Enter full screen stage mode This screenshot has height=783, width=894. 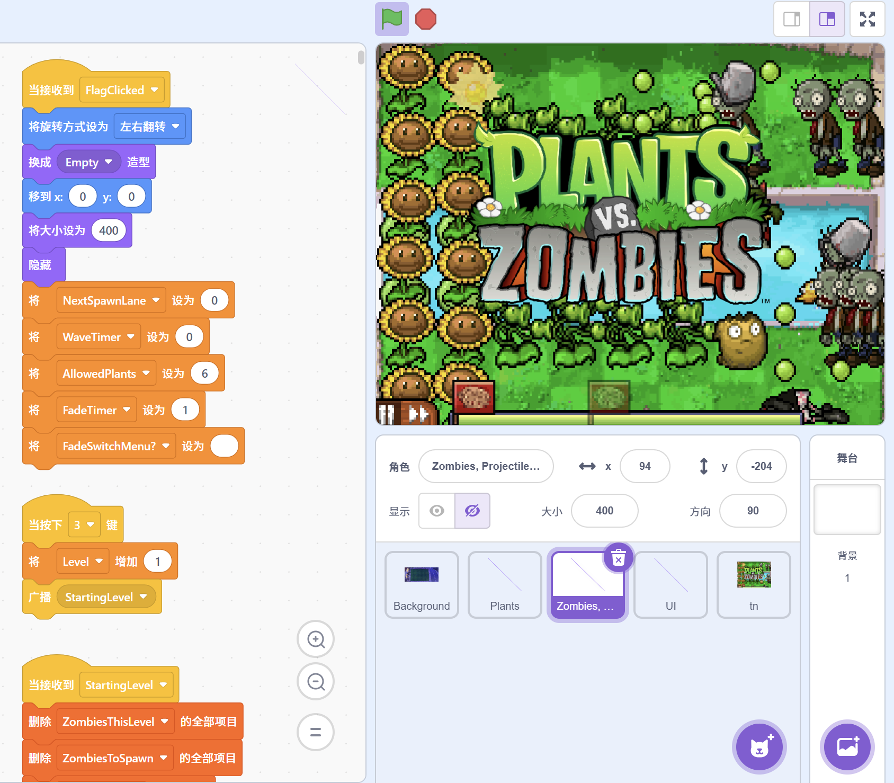pos(868,19)
